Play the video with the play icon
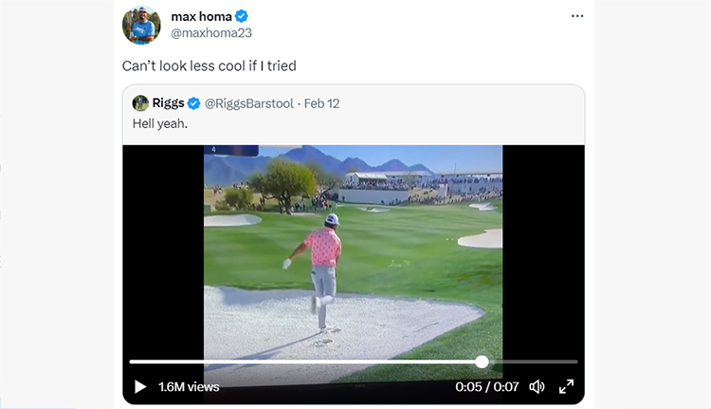This screenshot has height=409, width=711. [140, 387]
